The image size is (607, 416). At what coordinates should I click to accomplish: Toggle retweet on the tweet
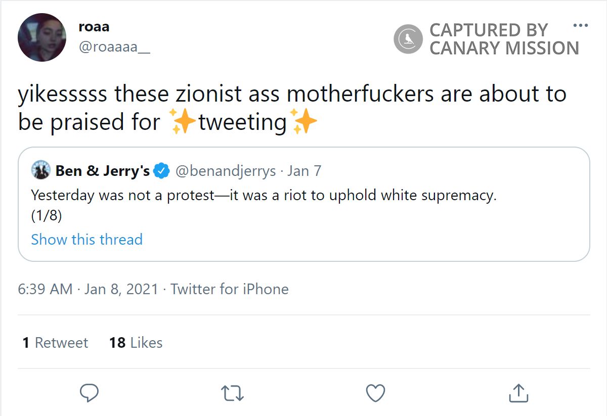[x=233, y=392]
